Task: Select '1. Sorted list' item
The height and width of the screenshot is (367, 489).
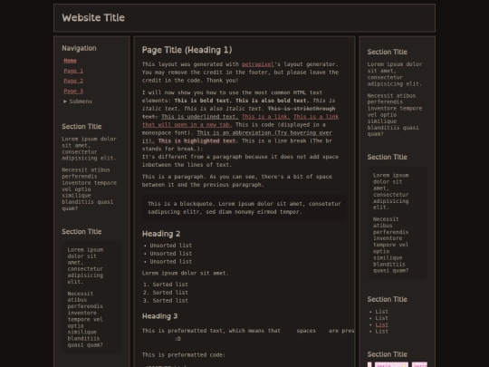Action: [x=166, y=285]
